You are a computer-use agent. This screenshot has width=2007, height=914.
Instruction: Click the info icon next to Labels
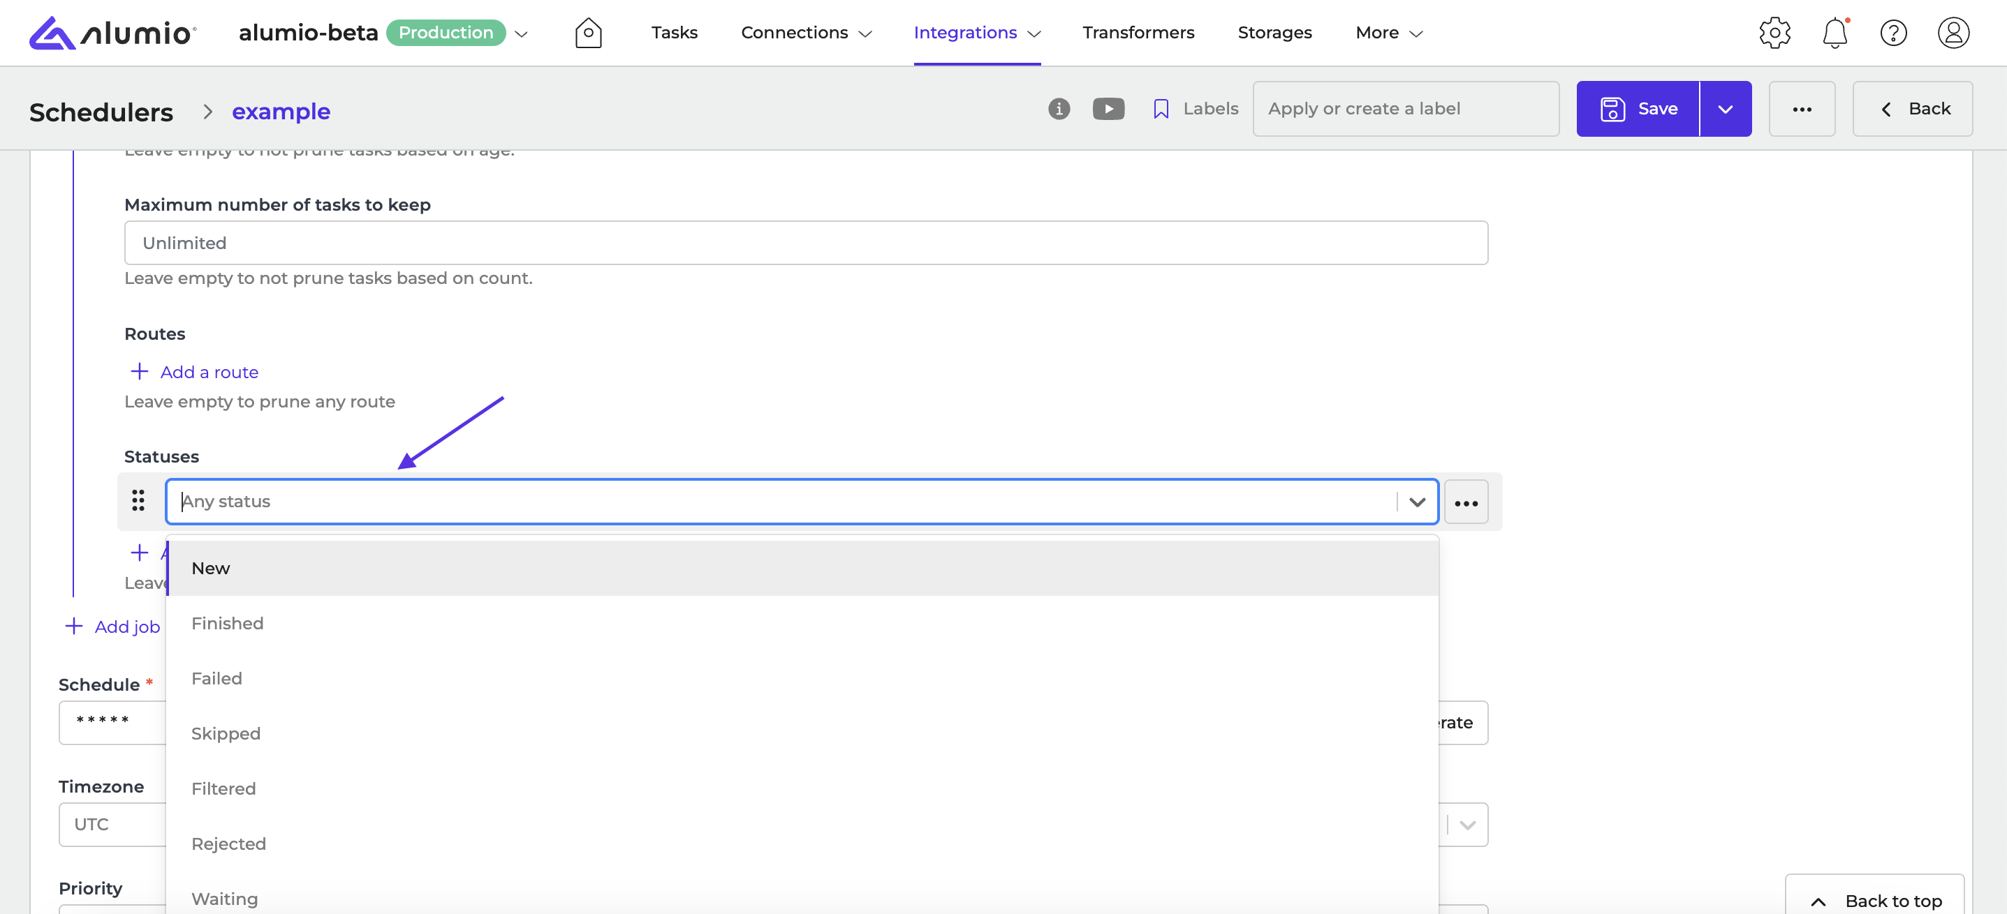pos(1058,109)
